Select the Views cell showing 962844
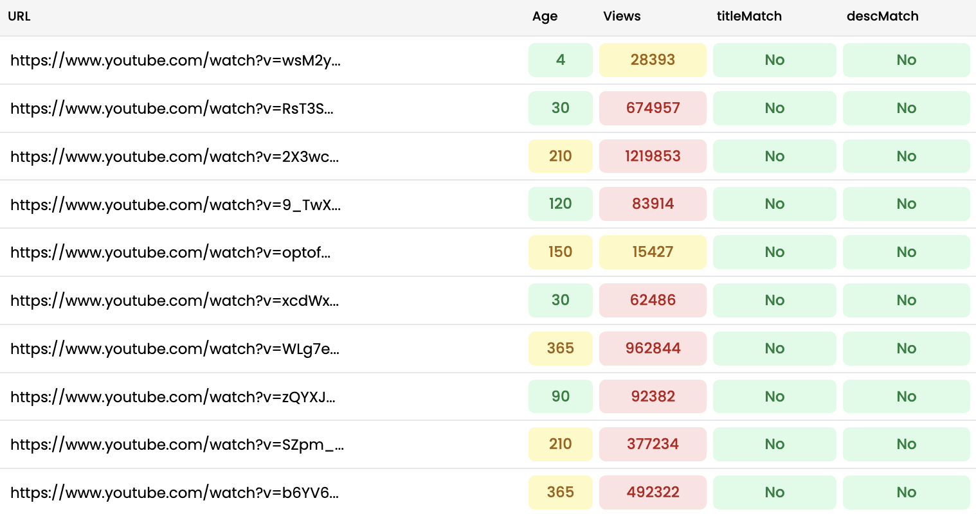 (x=653, y=348)
